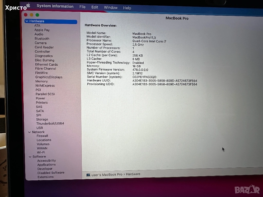This screenshot has height=197, width=263.
Task: Click the System Information app menu
Action: click(55, 6)
